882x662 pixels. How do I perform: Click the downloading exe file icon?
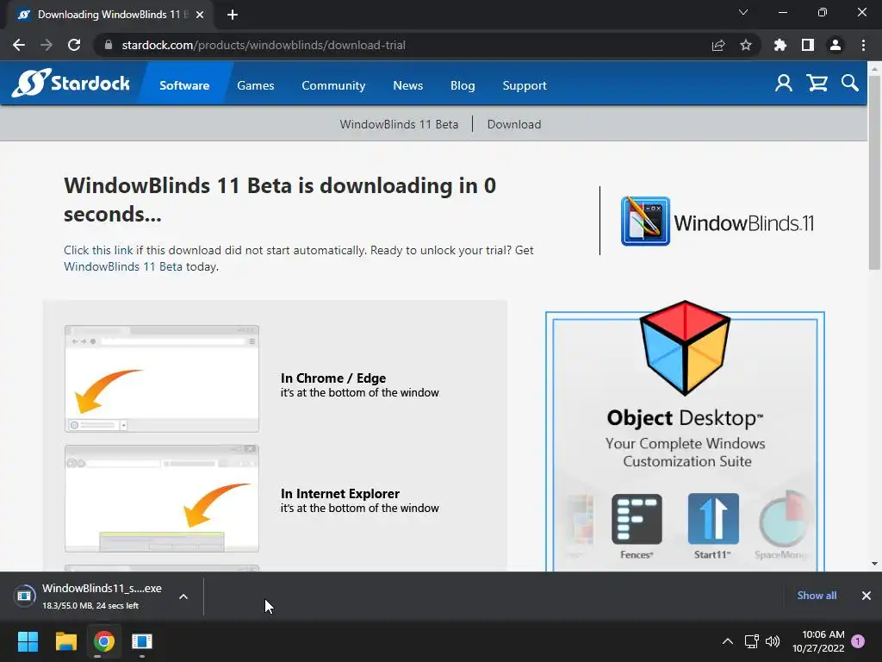pos(24,596)
